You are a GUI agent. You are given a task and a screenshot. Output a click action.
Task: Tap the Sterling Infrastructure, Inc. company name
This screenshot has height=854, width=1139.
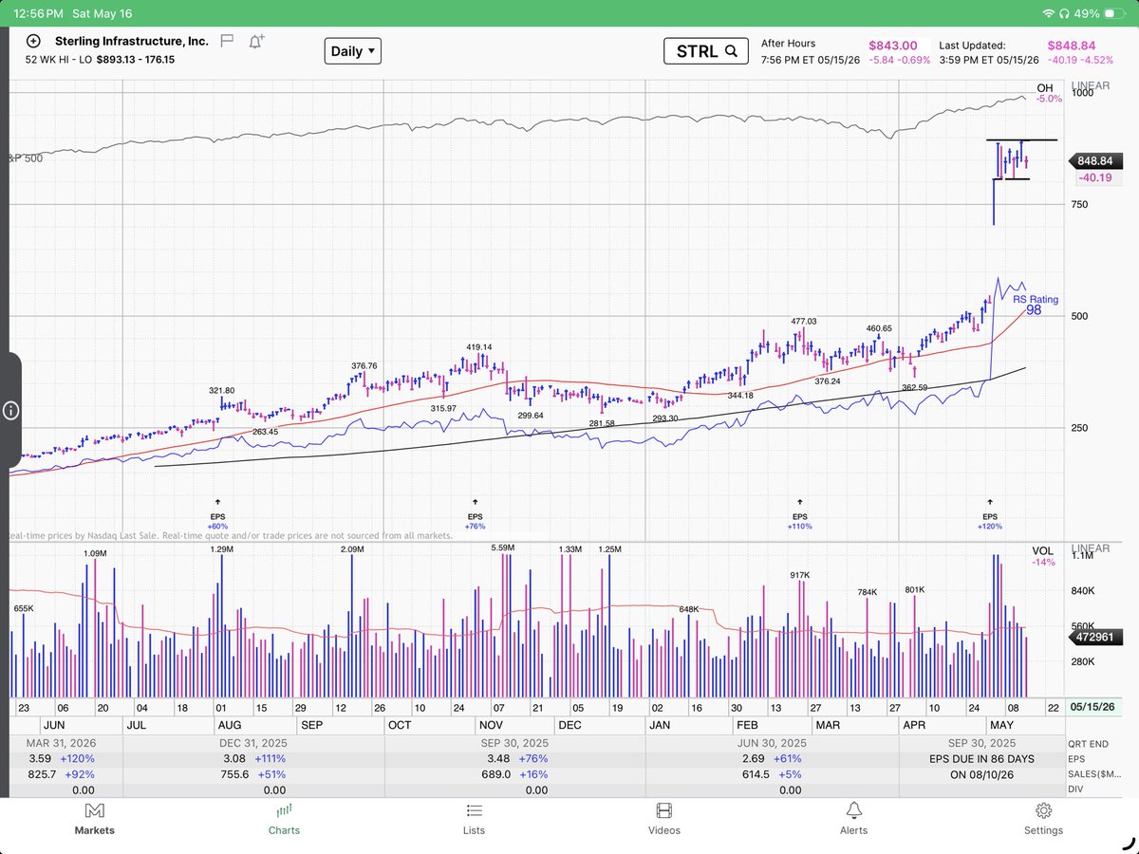(x=131, y=41)
